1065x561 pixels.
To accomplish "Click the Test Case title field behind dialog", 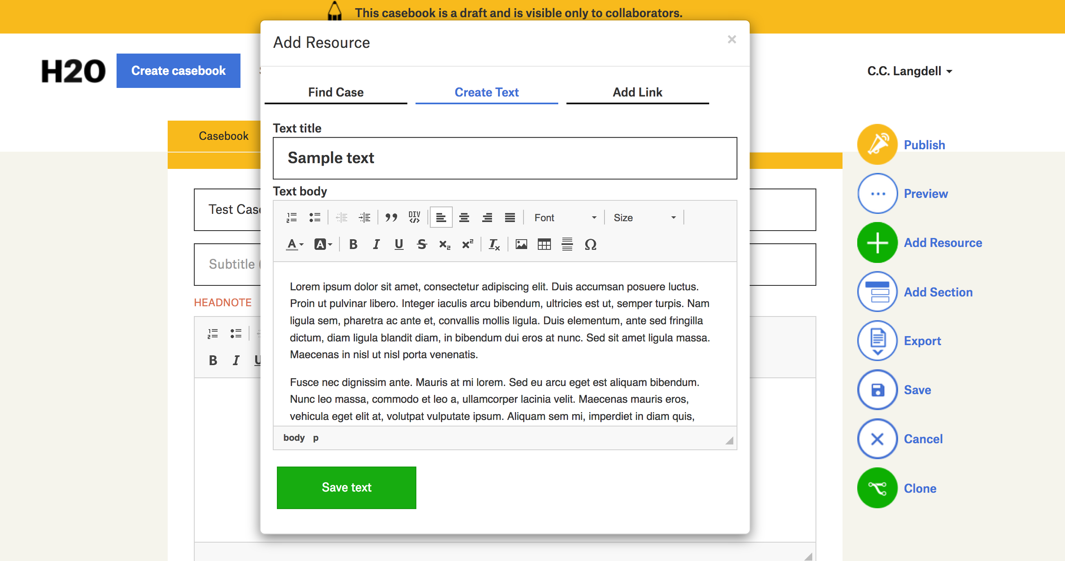I will point(227,210).
